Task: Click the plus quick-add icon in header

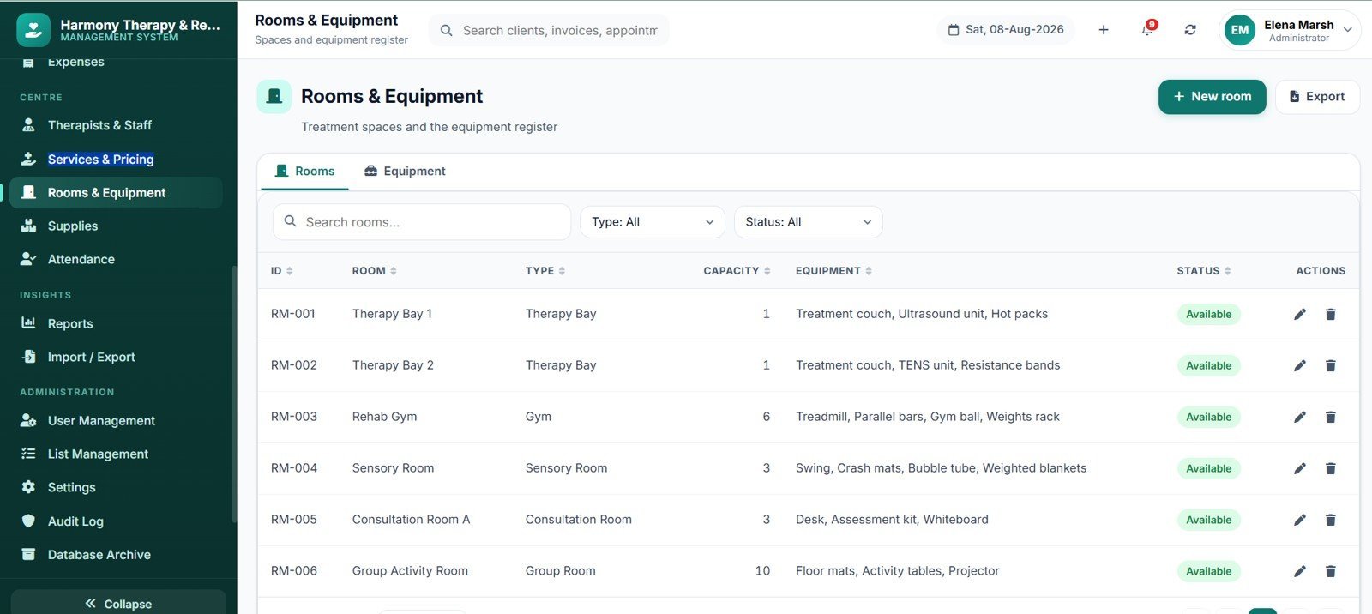Action: [x=1104, y=30]
